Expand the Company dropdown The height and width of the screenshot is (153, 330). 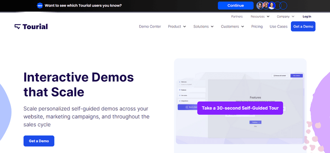pos(285,16)
